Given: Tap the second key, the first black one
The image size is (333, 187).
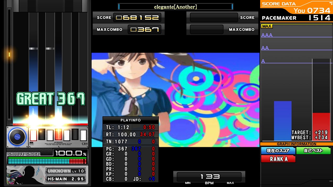Looking at the screenshot, I should point(42,134).
